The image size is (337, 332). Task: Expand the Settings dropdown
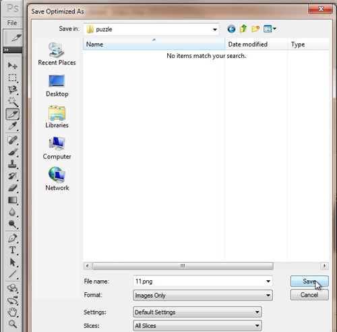(x=197, y=312)
